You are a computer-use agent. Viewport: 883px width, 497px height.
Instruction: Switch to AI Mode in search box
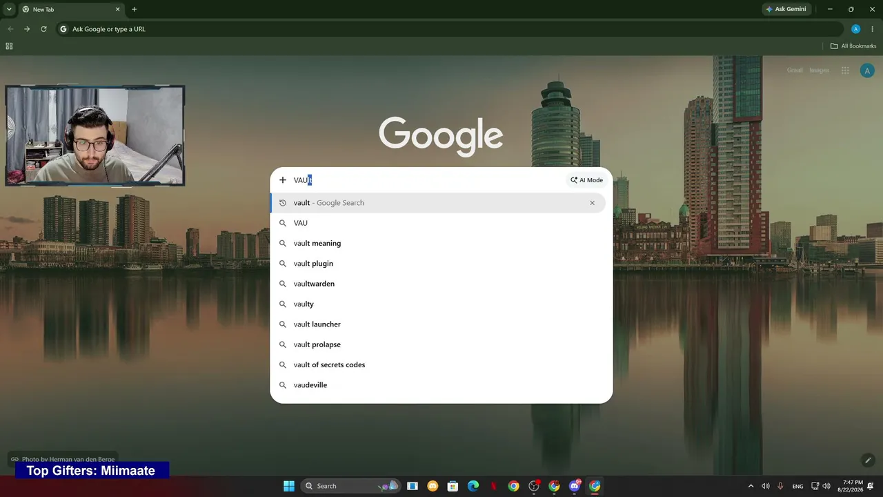click(x=586, y=180)
